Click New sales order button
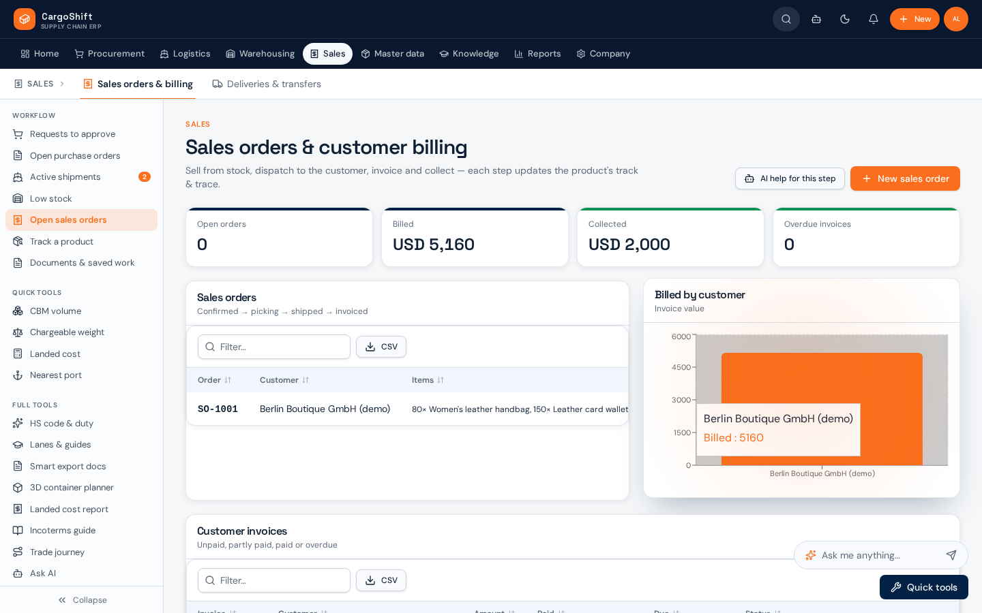 pyautogui.click(x=905, y=178)
